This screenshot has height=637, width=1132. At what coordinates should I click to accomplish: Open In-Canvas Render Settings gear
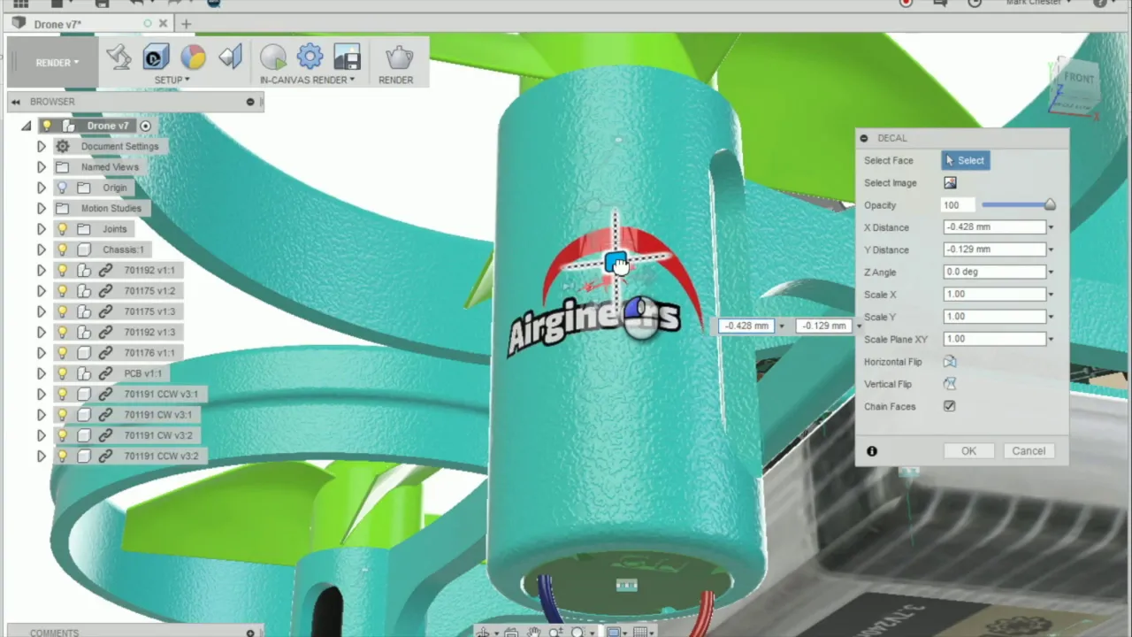click(310, 58)
